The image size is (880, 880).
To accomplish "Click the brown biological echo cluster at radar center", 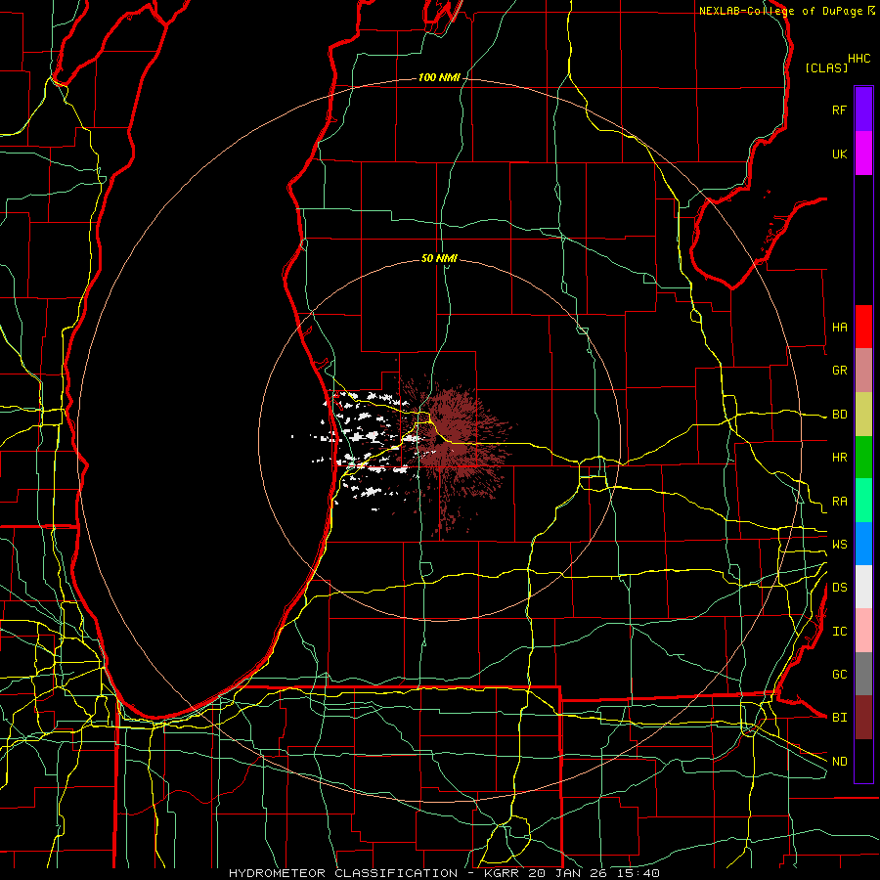I will 455,441.
